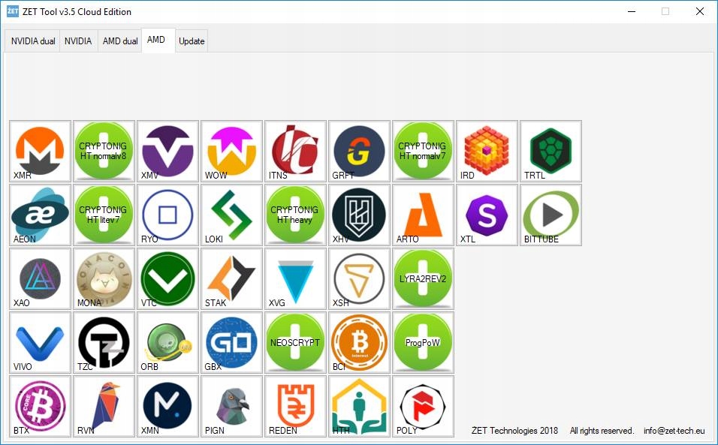Click the All rights reserved text
Viewport: 718px width, 445px height.
click(602, 430)
